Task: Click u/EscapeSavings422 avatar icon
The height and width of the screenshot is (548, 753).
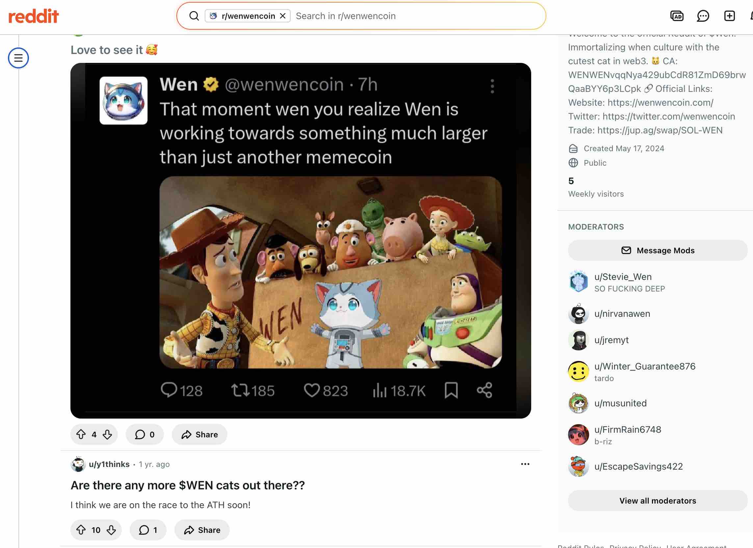Action: click(x=578, y=466)
